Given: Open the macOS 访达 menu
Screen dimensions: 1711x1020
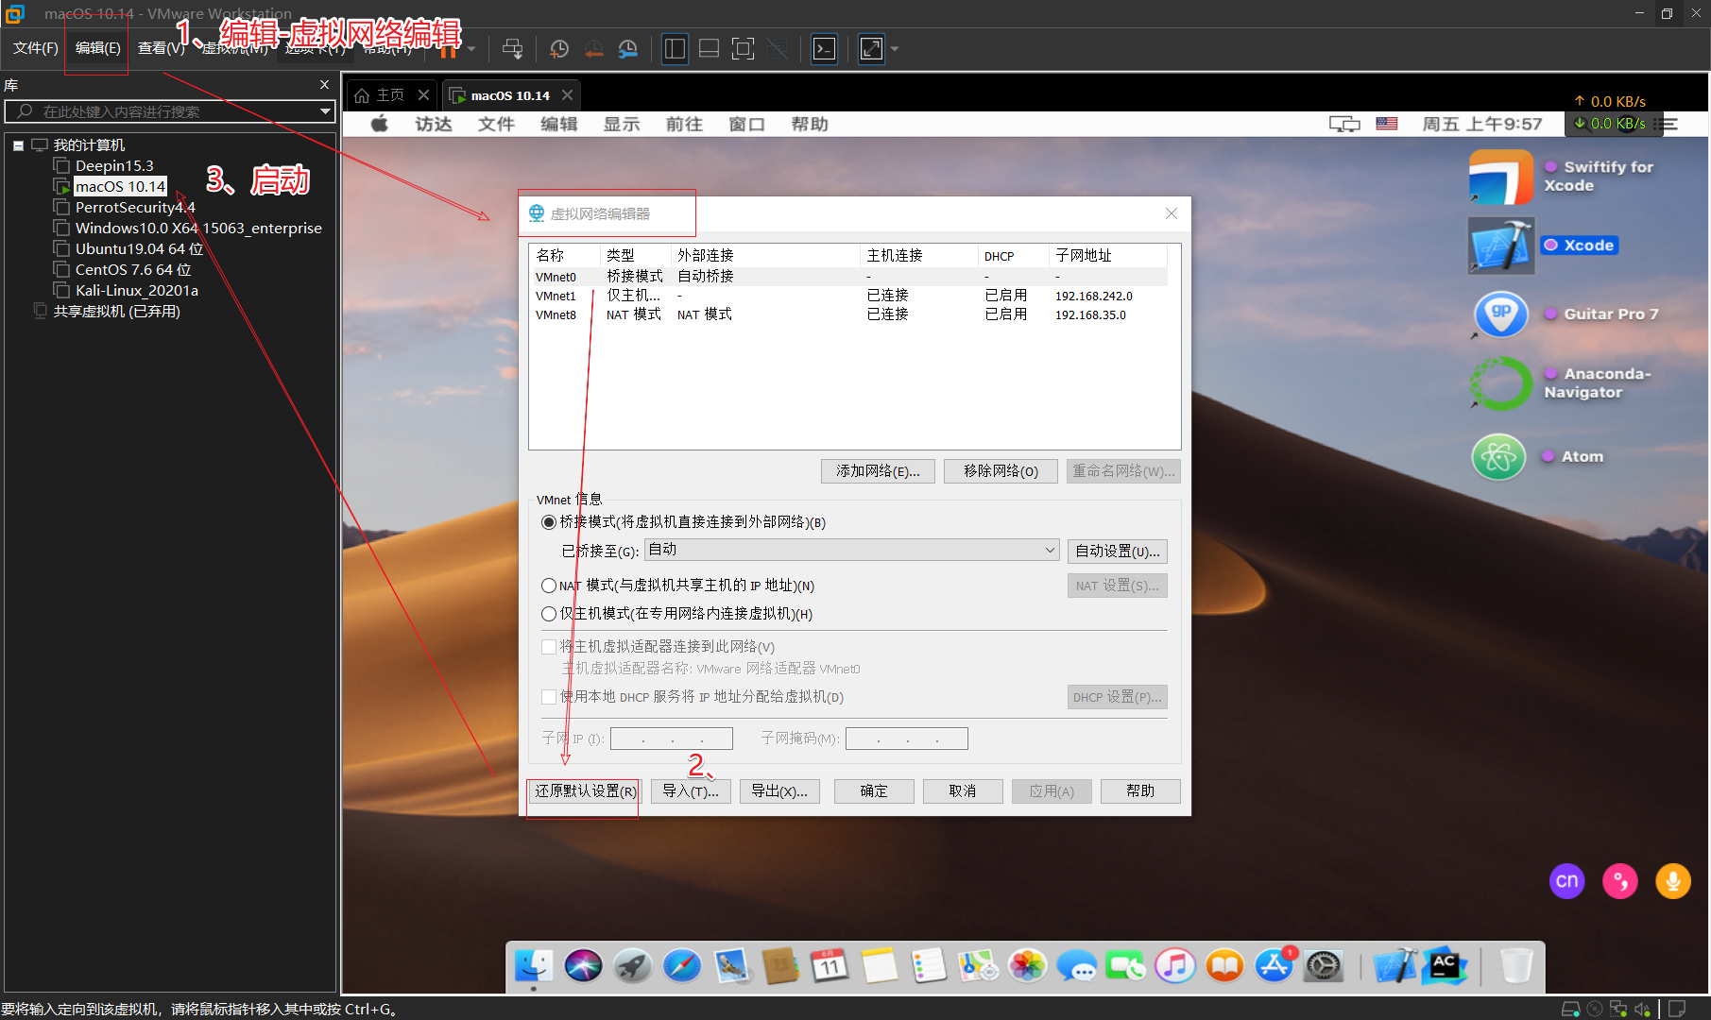Looking at the screenshot, I should pyautogui.click(x=434, y=124).
